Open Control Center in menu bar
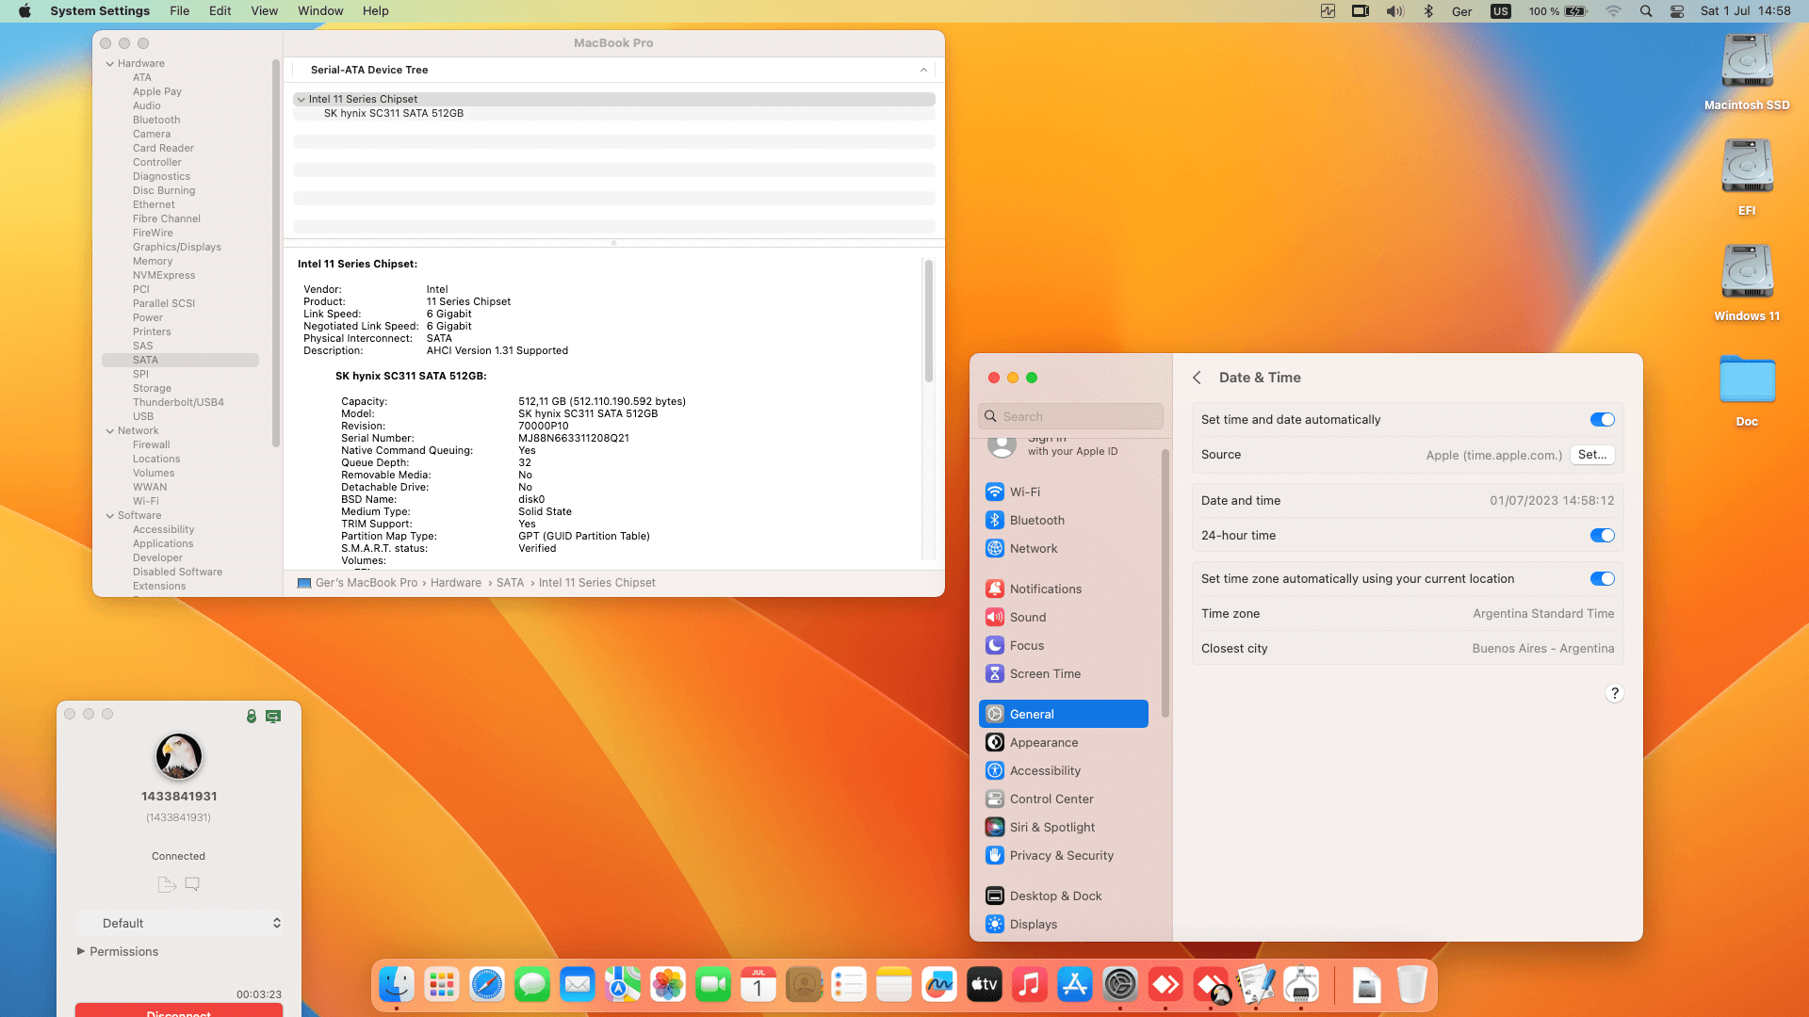 [1677, 11]
